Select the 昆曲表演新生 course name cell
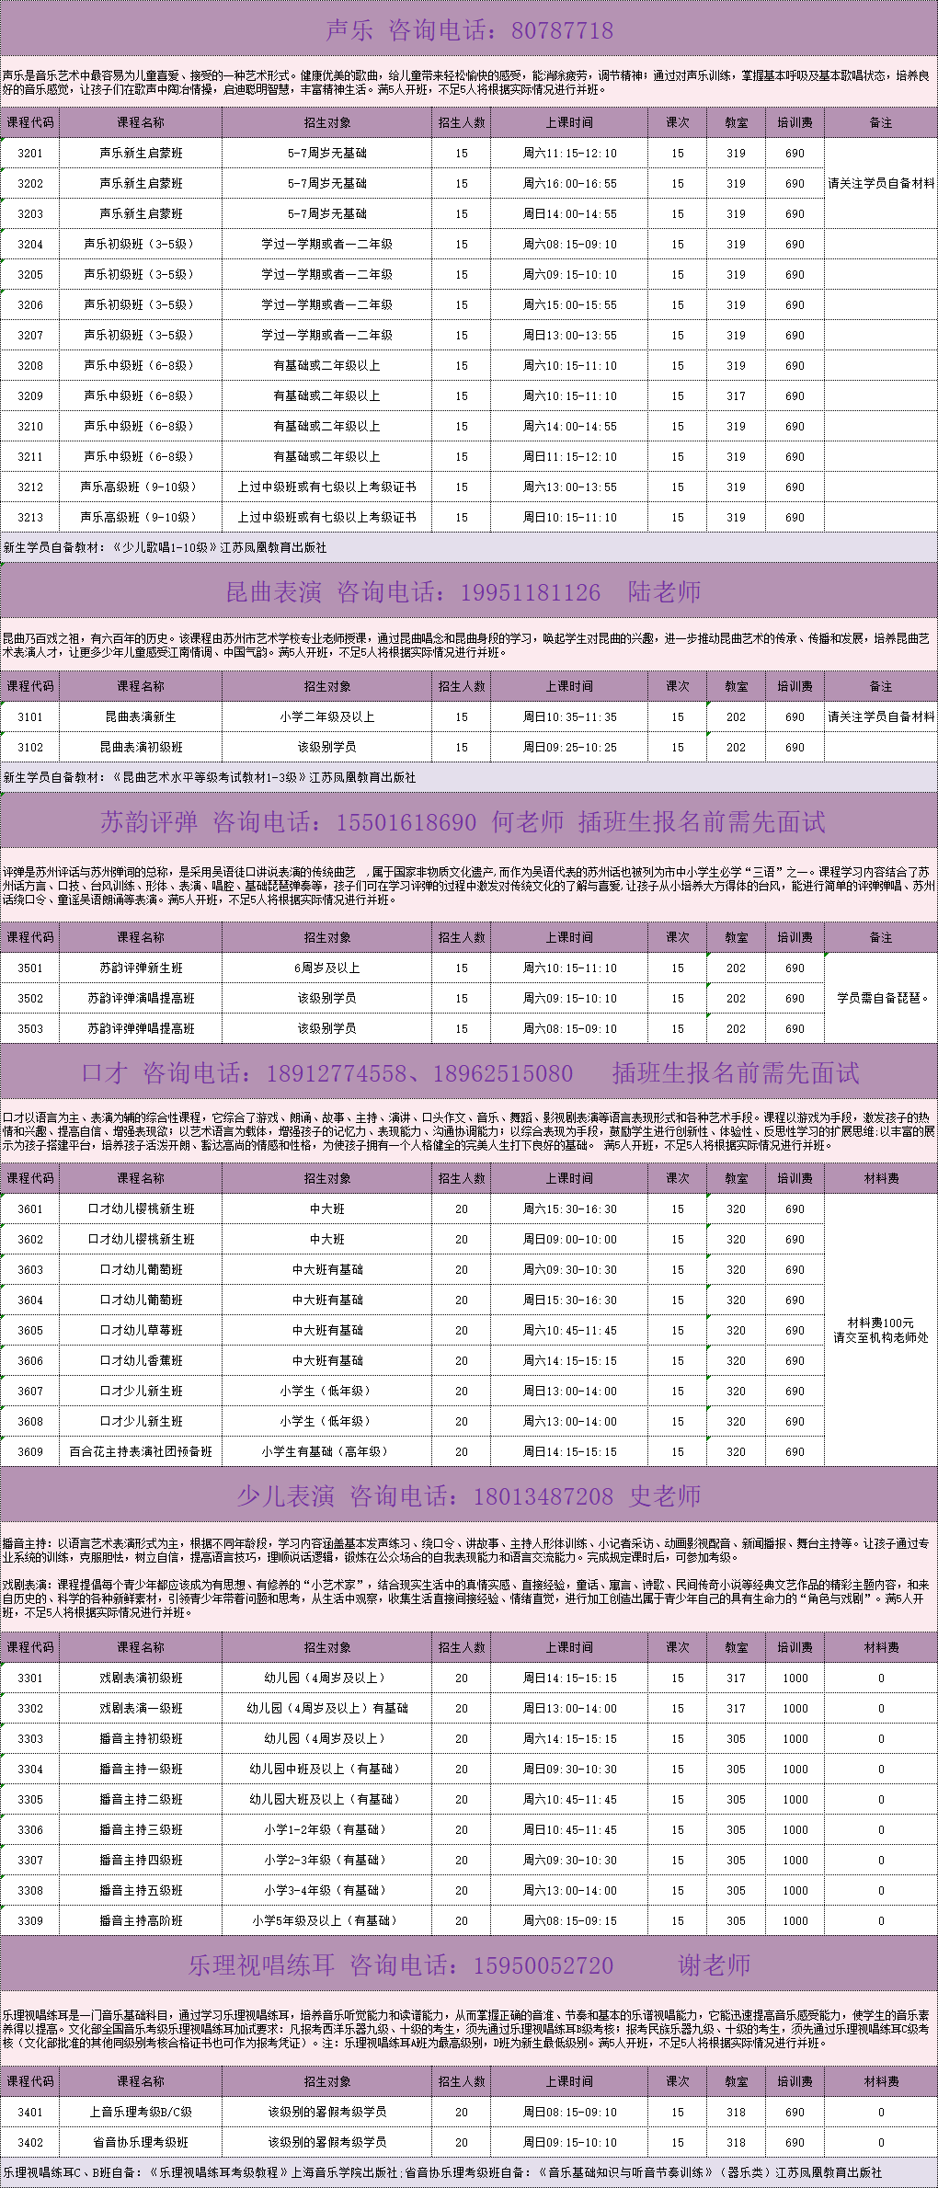Image resolution: width=938 pixels, height=2188 pixels. (141, 717)
